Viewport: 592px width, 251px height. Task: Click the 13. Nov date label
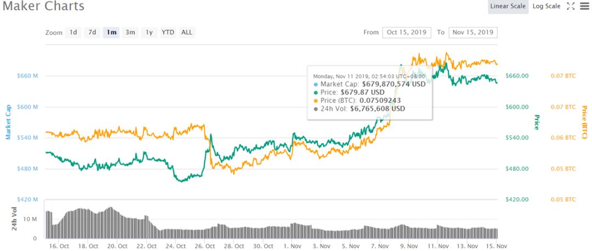(466, 246)
